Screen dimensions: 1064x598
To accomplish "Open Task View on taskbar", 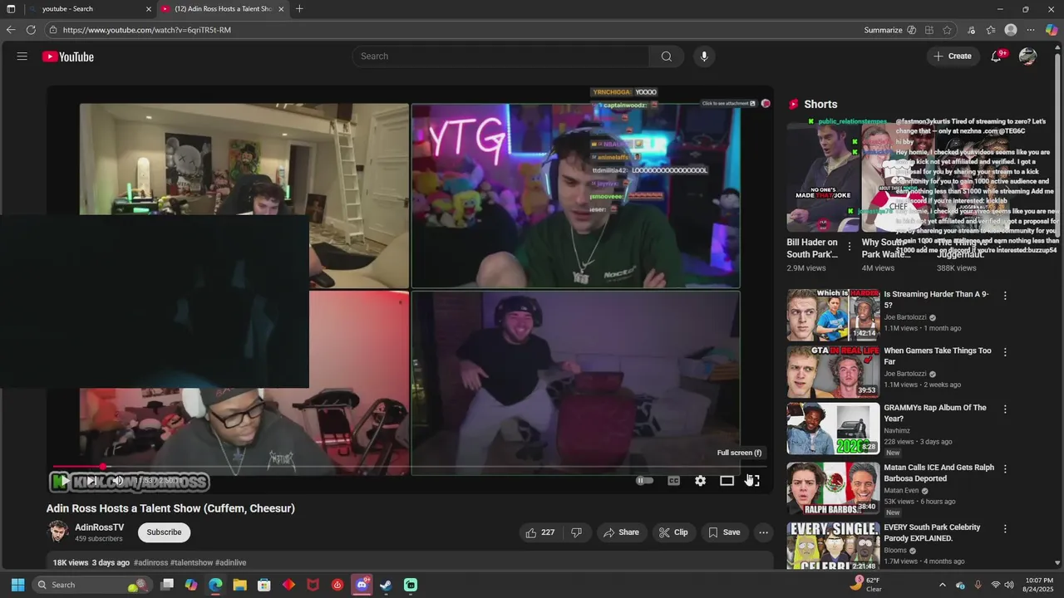I will point(167,585).
